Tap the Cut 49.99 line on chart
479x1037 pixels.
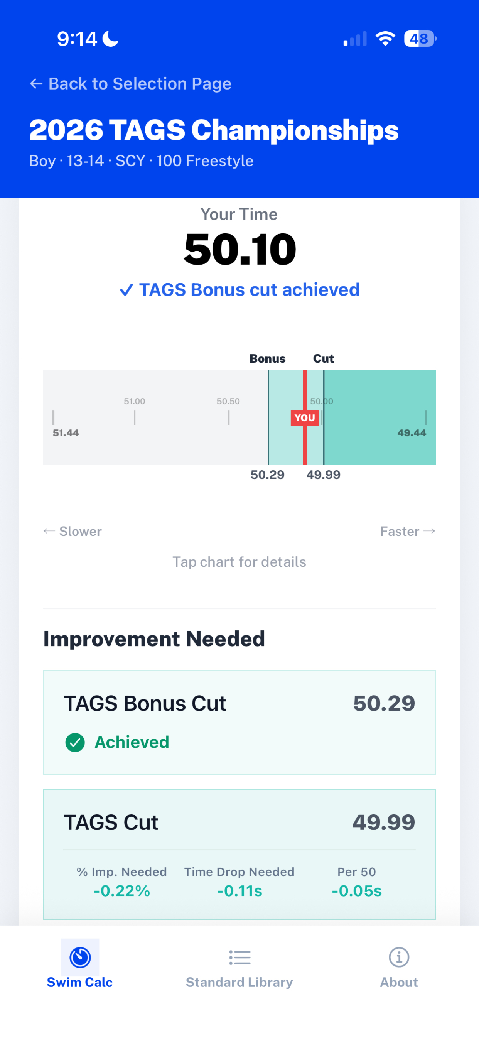pos(324,417)
